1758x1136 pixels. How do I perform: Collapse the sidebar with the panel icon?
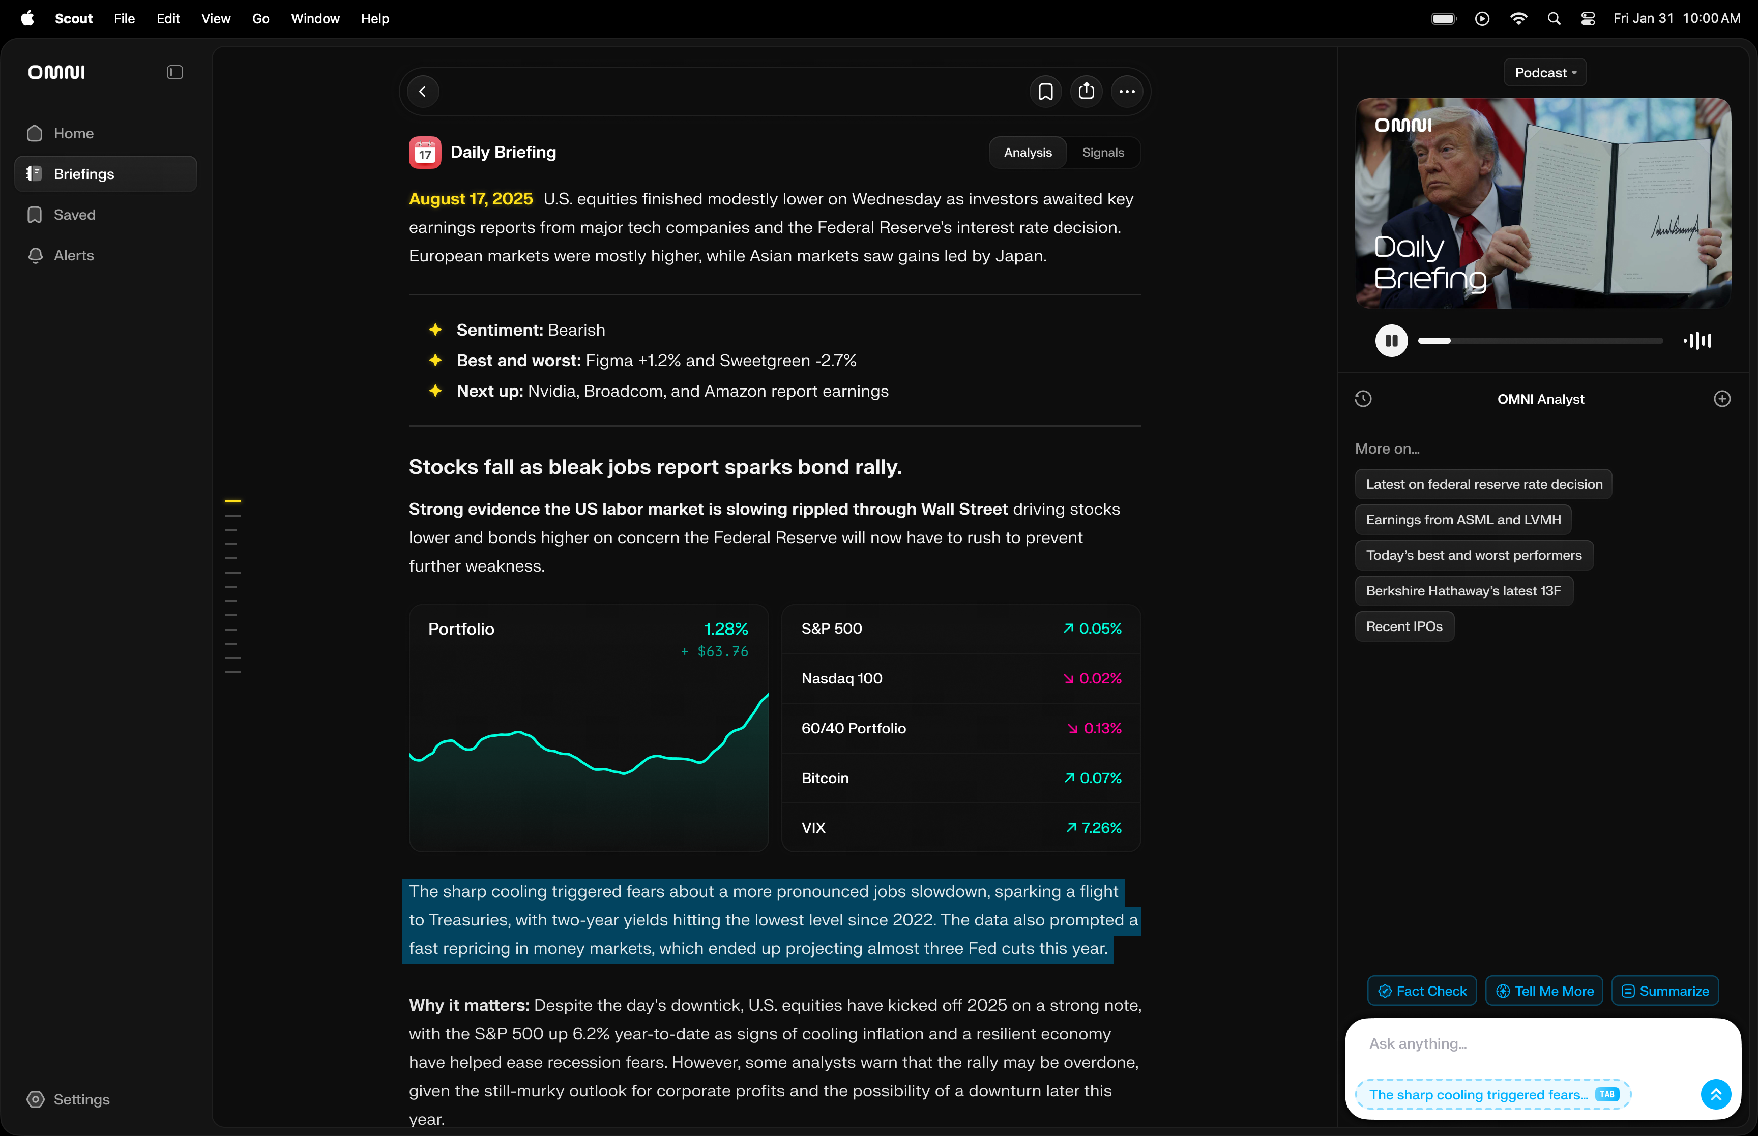tap(175, 72)
